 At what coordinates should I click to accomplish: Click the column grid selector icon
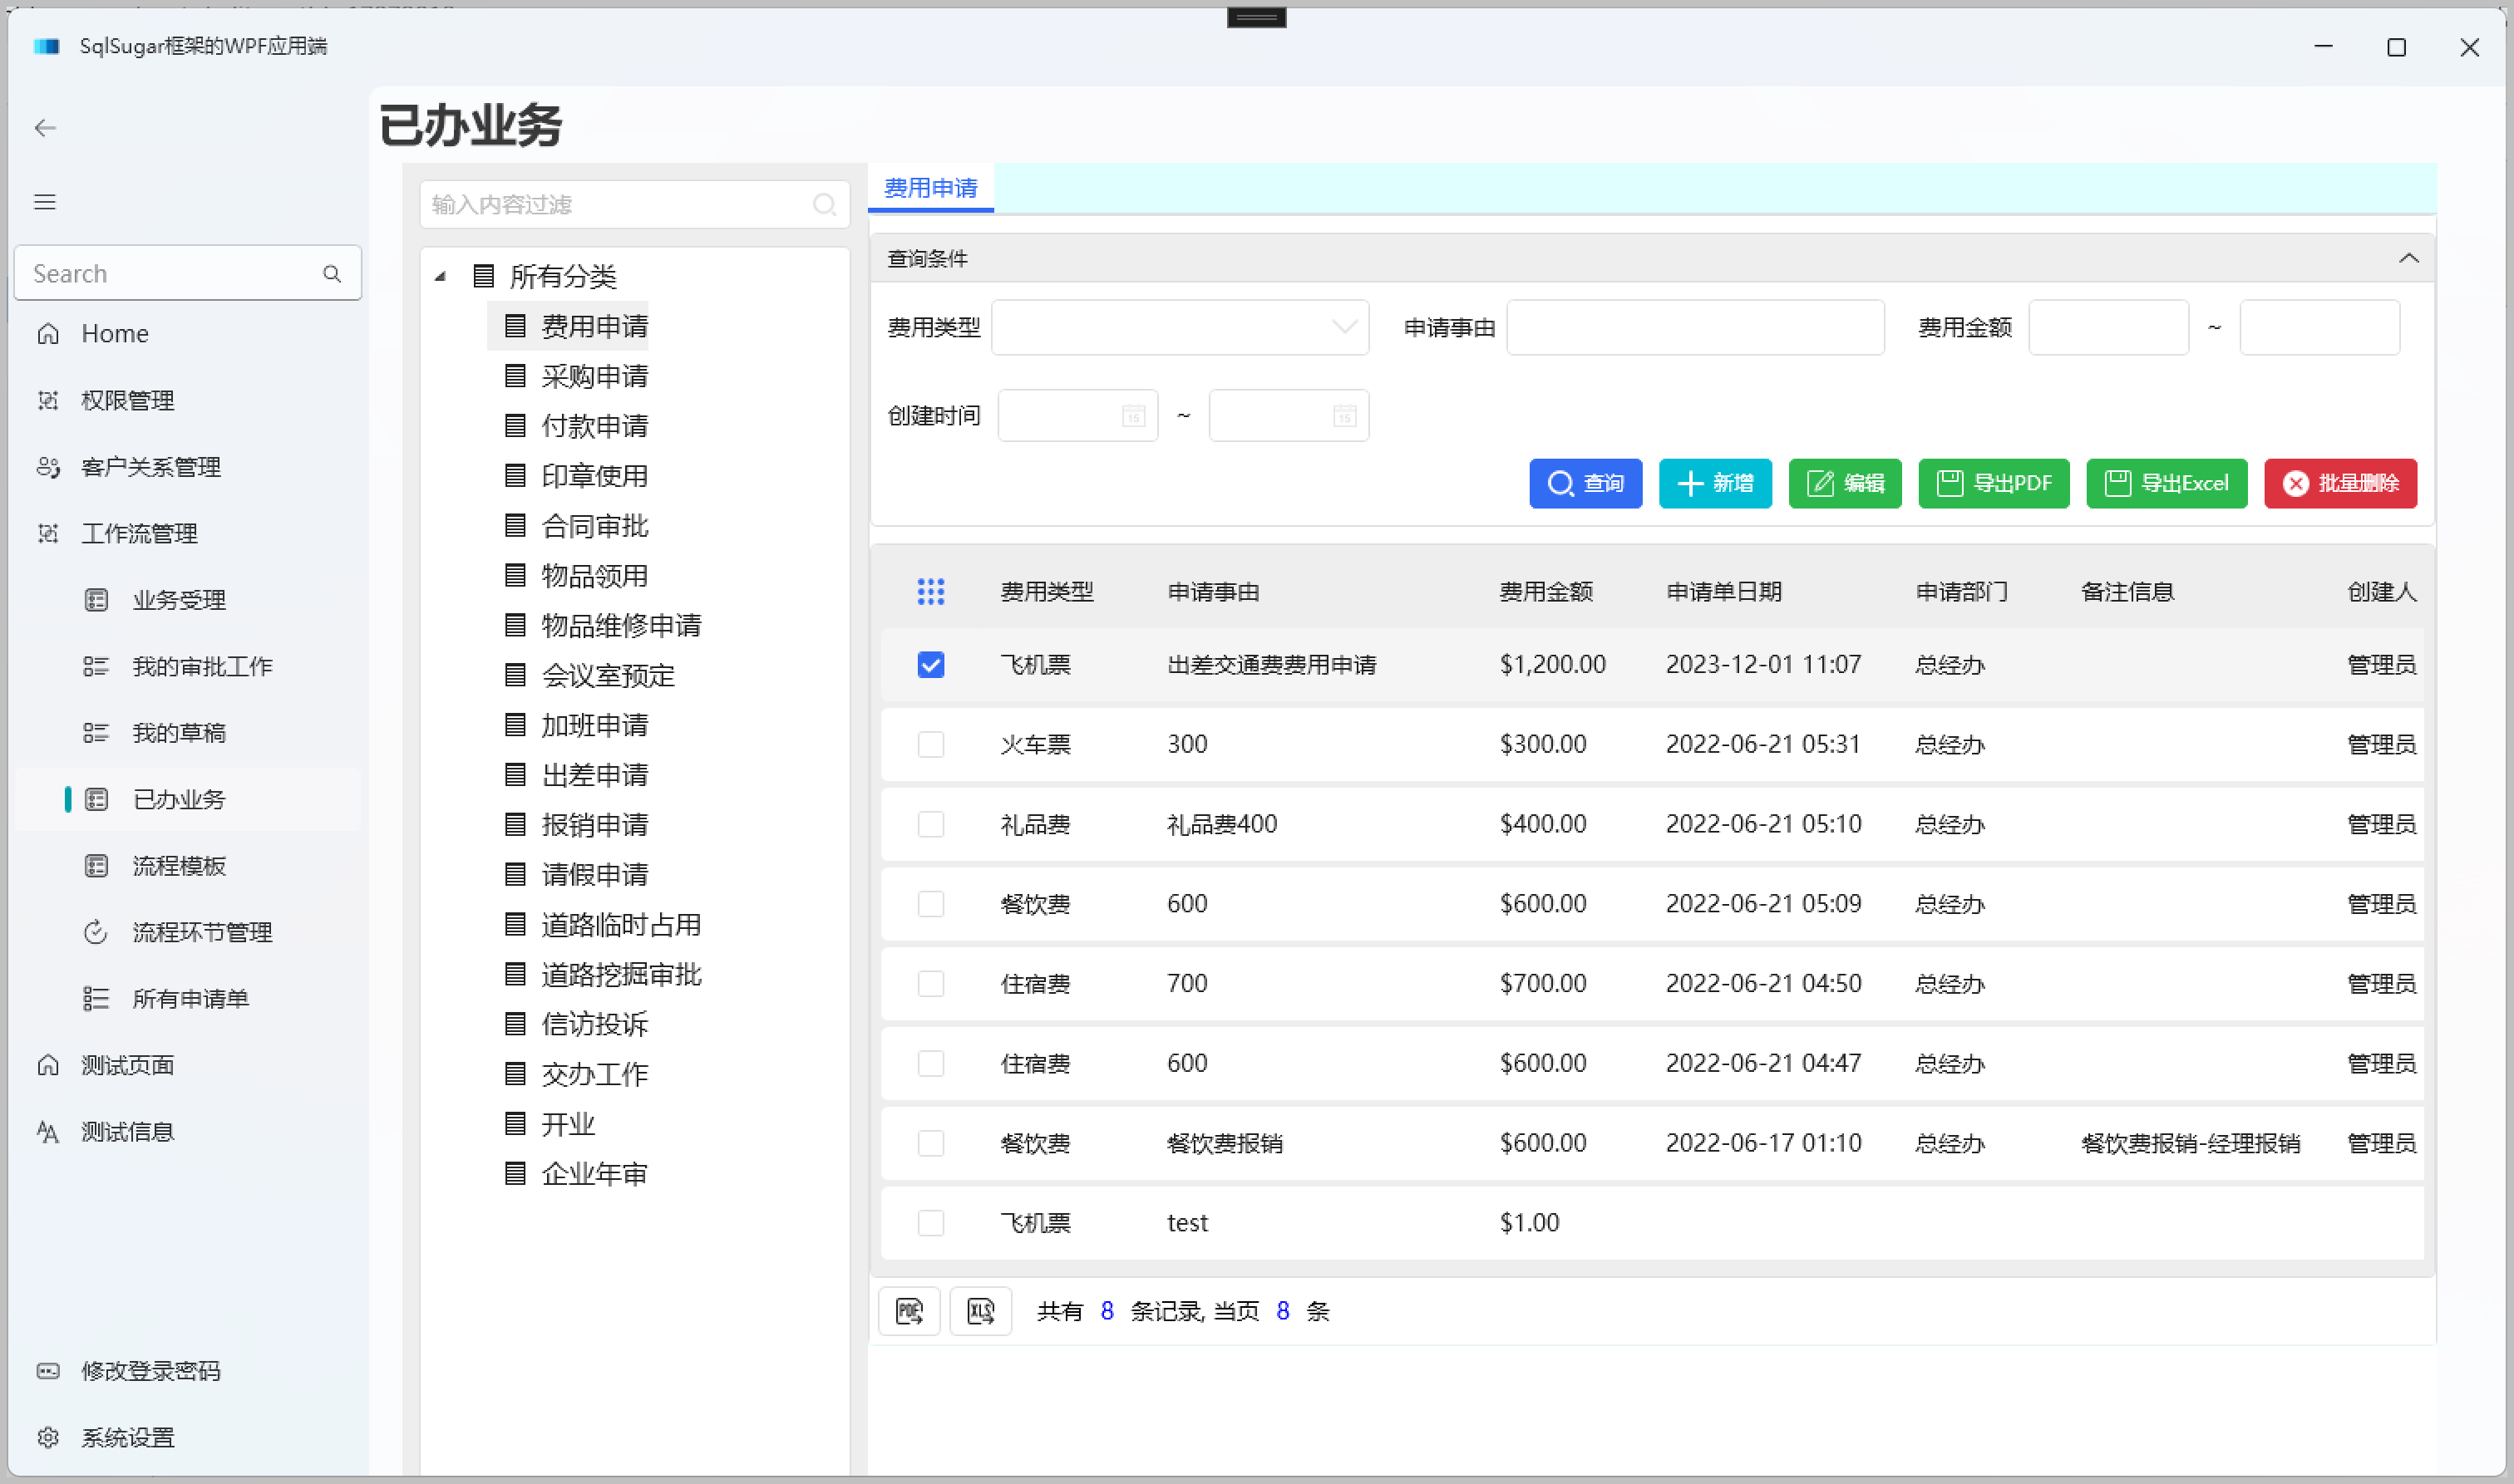coord(930,592)
